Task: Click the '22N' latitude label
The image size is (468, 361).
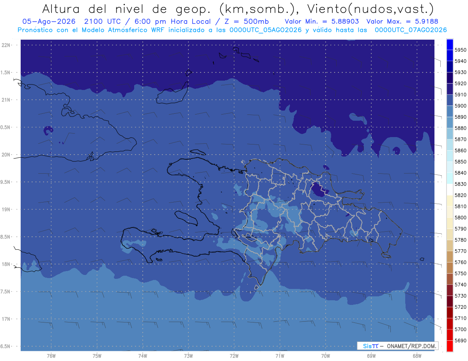Action: (x=7, y=45)
